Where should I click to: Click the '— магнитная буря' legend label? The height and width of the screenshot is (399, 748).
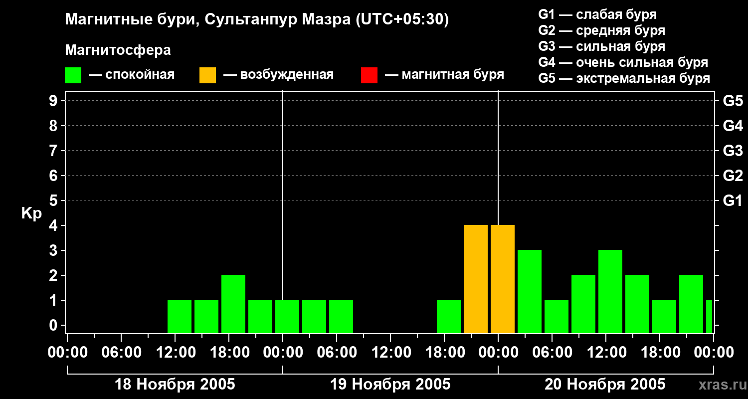click(x=445, y=75)
